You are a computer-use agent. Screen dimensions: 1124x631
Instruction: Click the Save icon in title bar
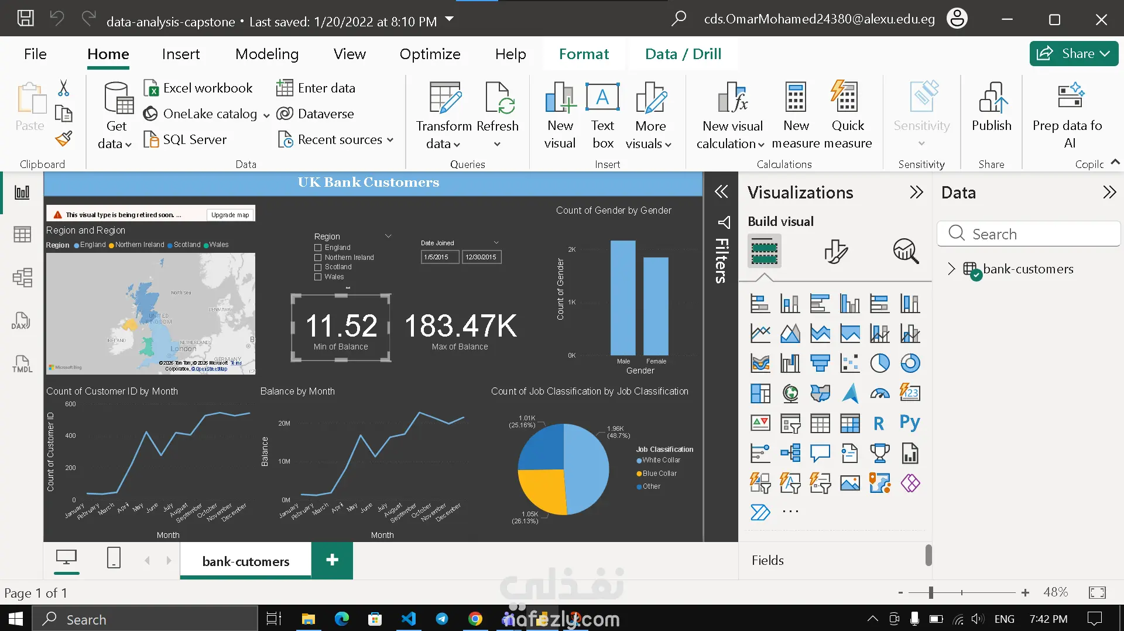point(25,18)
